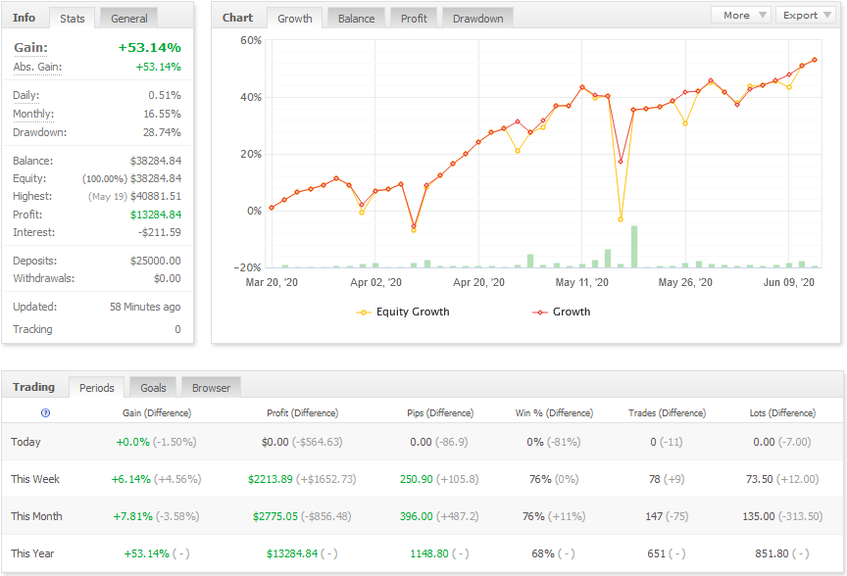Click the blue help question mark icon

coord(45,413)
